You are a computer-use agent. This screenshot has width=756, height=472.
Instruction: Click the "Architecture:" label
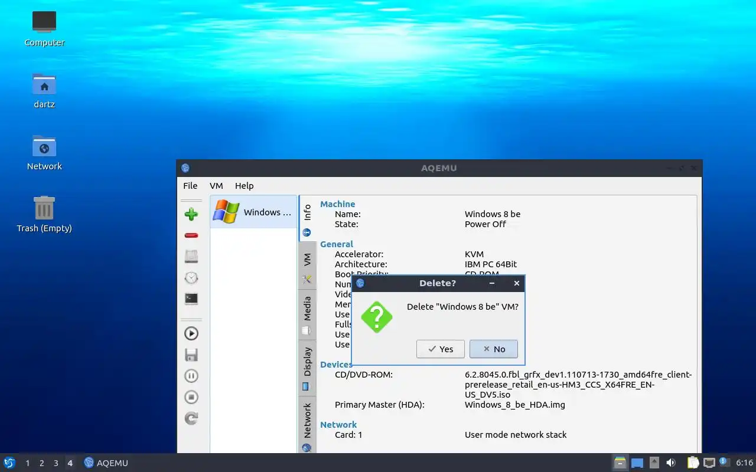tap(361, 264)
